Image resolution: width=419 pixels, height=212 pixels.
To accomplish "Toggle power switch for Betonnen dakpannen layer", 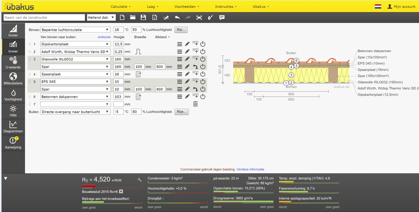I will click(x=203, y=97).
